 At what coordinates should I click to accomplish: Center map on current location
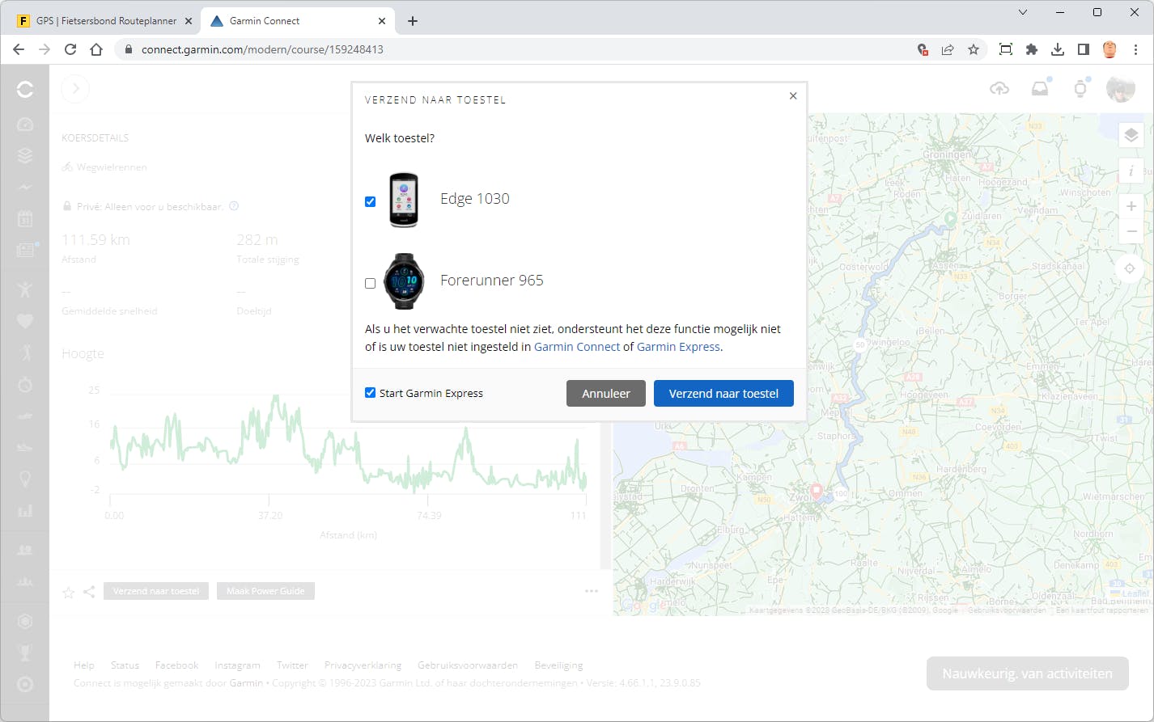click(1130, 268)
